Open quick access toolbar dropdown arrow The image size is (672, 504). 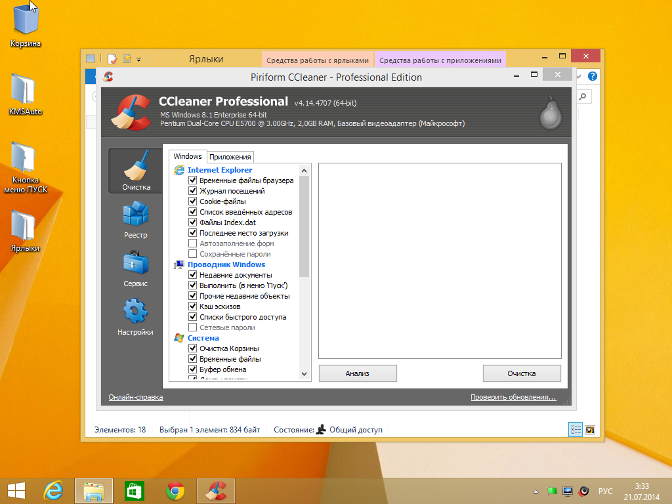coord(139,60)
